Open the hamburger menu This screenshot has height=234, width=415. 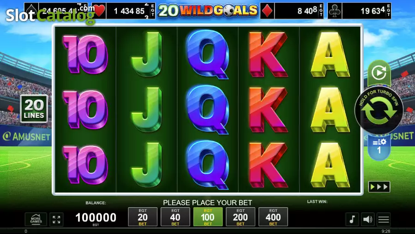(384, 219)
